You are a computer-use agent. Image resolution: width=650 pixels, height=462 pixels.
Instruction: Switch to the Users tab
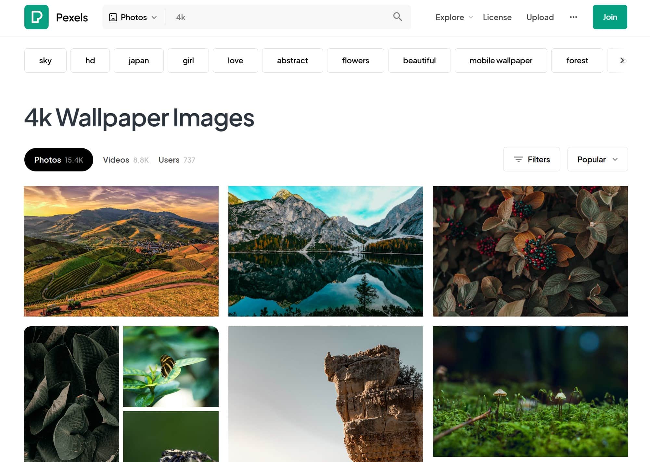[176, 160]
